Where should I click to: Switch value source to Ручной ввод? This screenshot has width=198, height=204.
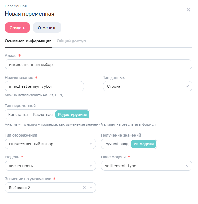[x=116, y=144]
